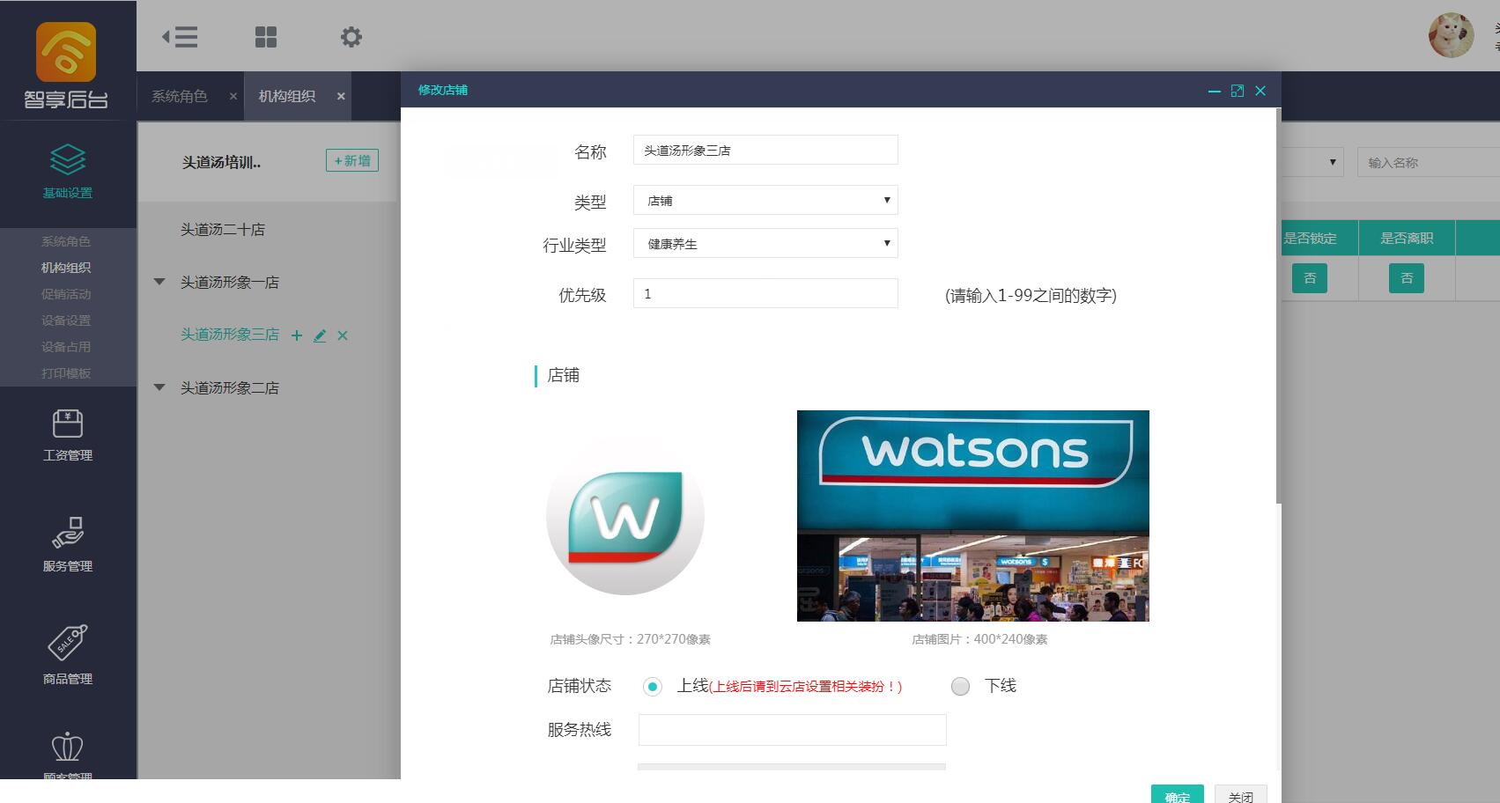Viewport: 1500px width, 803px height.
Task: Click the 是否锁定 column header
Action: (1310, 238)
